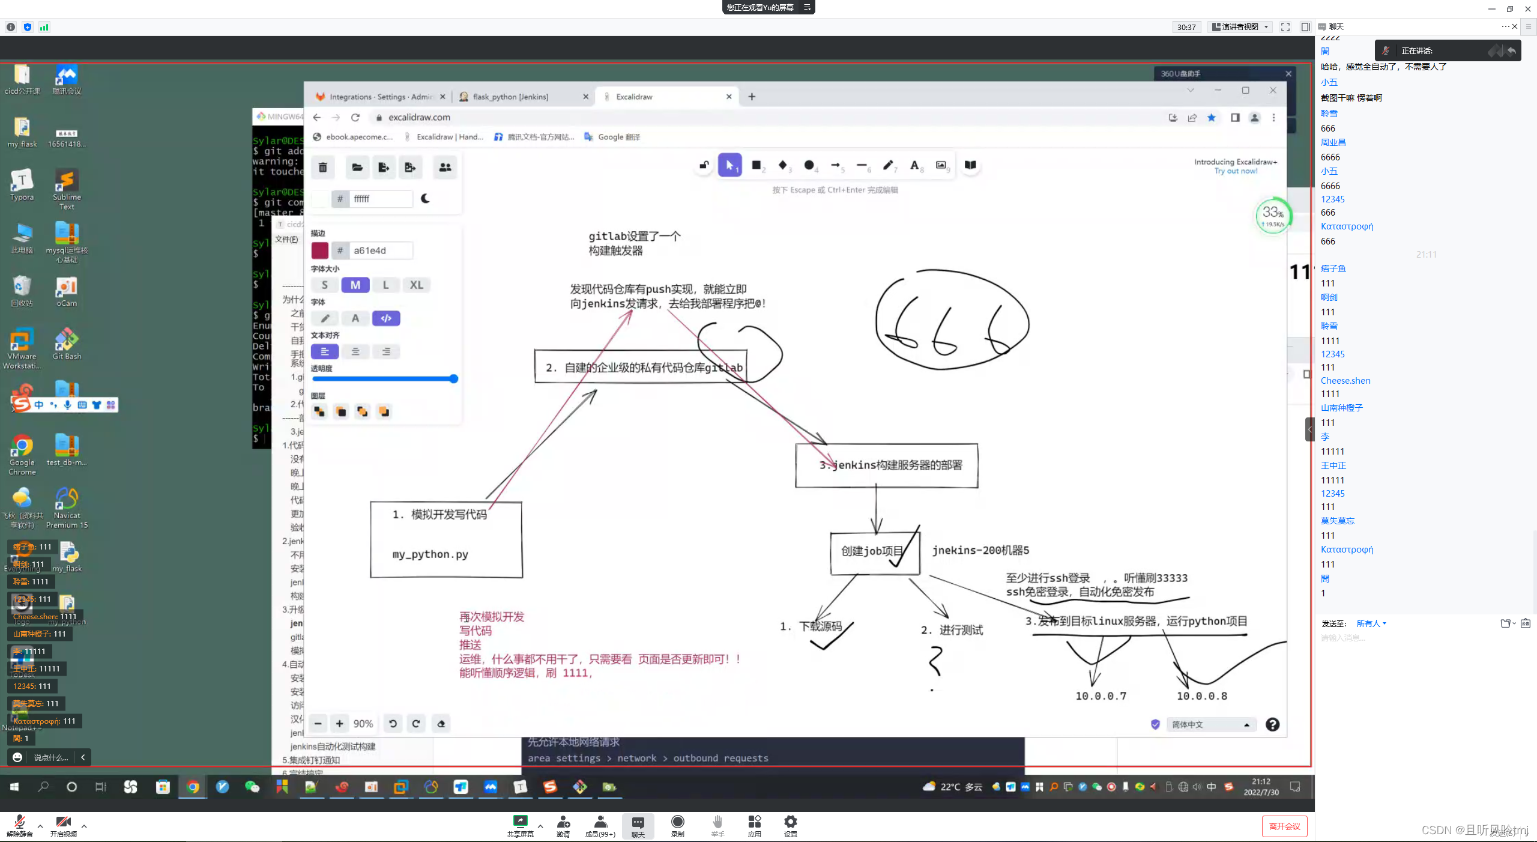Select the rectangle shape tool
1537x842 pixels.
click(756, 165)
